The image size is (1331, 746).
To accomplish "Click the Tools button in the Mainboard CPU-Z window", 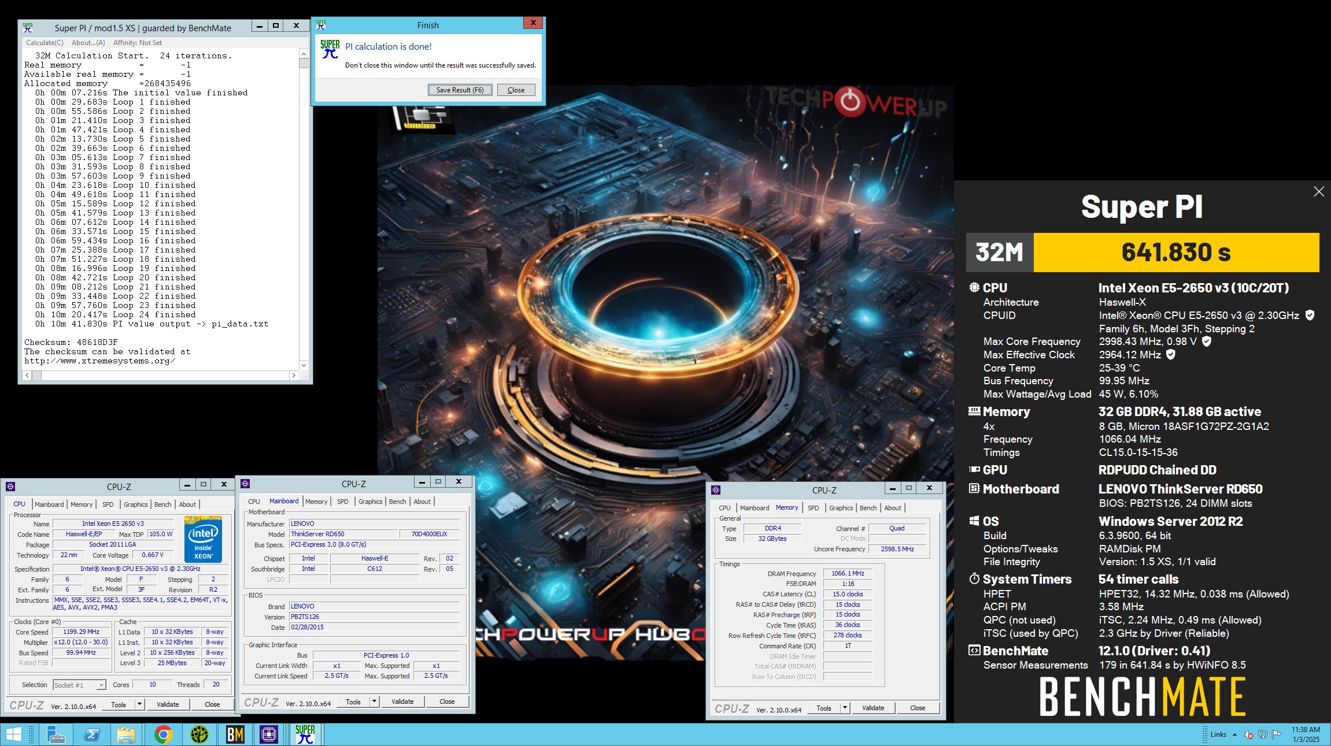I will (x=353, y=702).
